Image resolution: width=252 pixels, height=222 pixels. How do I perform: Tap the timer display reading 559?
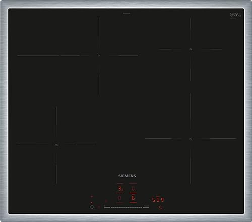coord(158,200)
